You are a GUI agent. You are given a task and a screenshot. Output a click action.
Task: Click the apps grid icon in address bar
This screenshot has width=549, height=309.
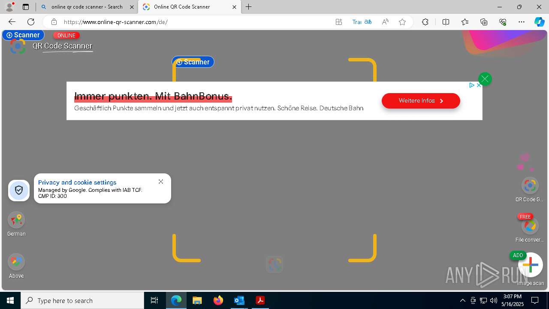339,22
